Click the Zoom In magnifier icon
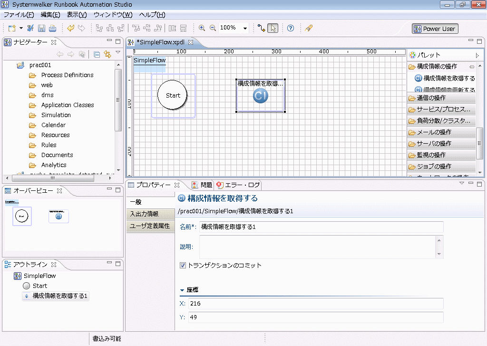 click(202, 28)
